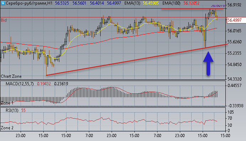Select the yellow EMA(13) value 56.45905
The height and width of the screenshot is (141, 246).
pyautogui.click(x=151, y=3)
